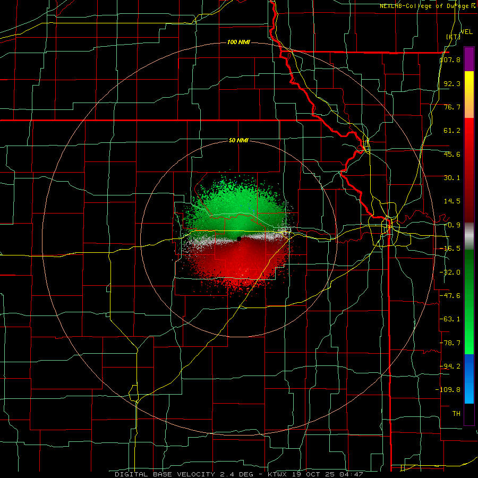Select the 92.3 value on the velocity scale
The width and height of the screenshot is (478, 478).
[x=452, y=83]
